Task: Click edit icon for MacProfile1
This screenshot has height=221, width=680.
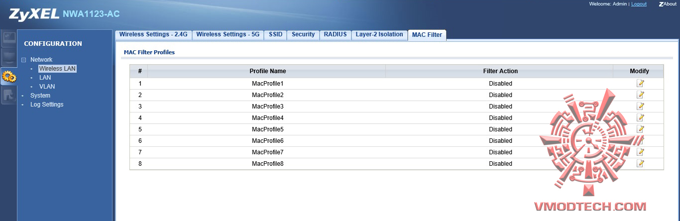Action: 640,83
